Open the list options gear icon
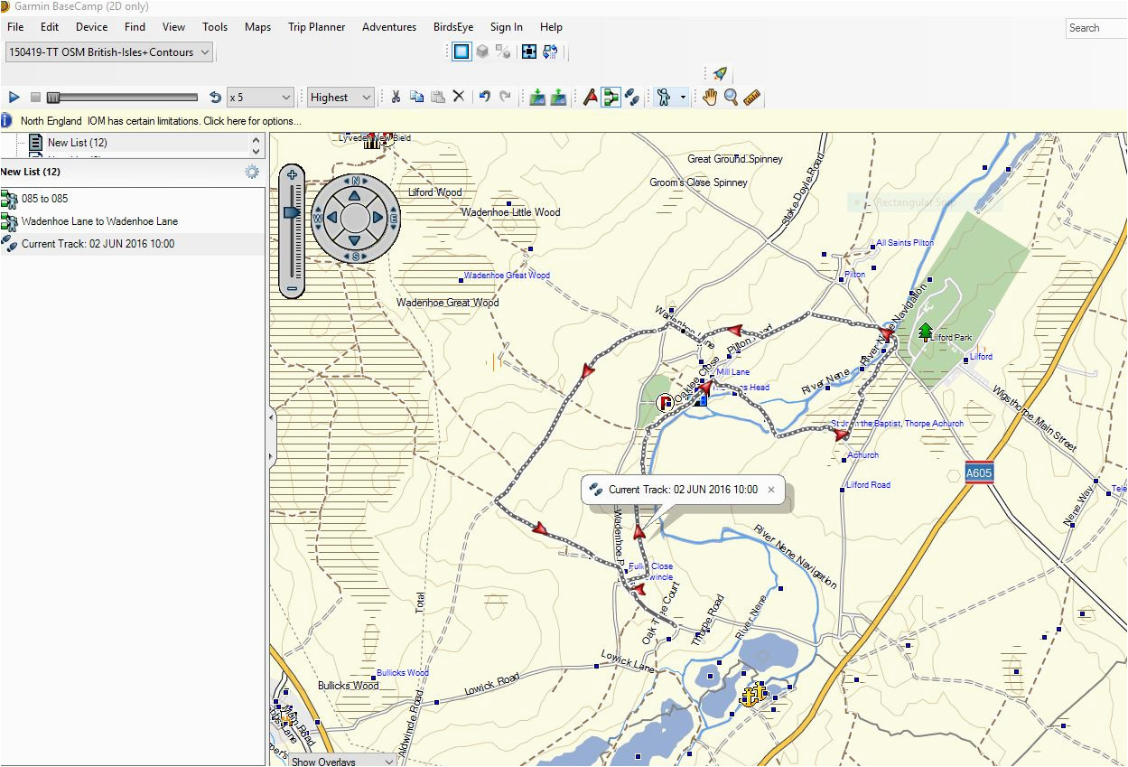Image resolution: width=1128 pixels, height=767 pixels. 252,172
